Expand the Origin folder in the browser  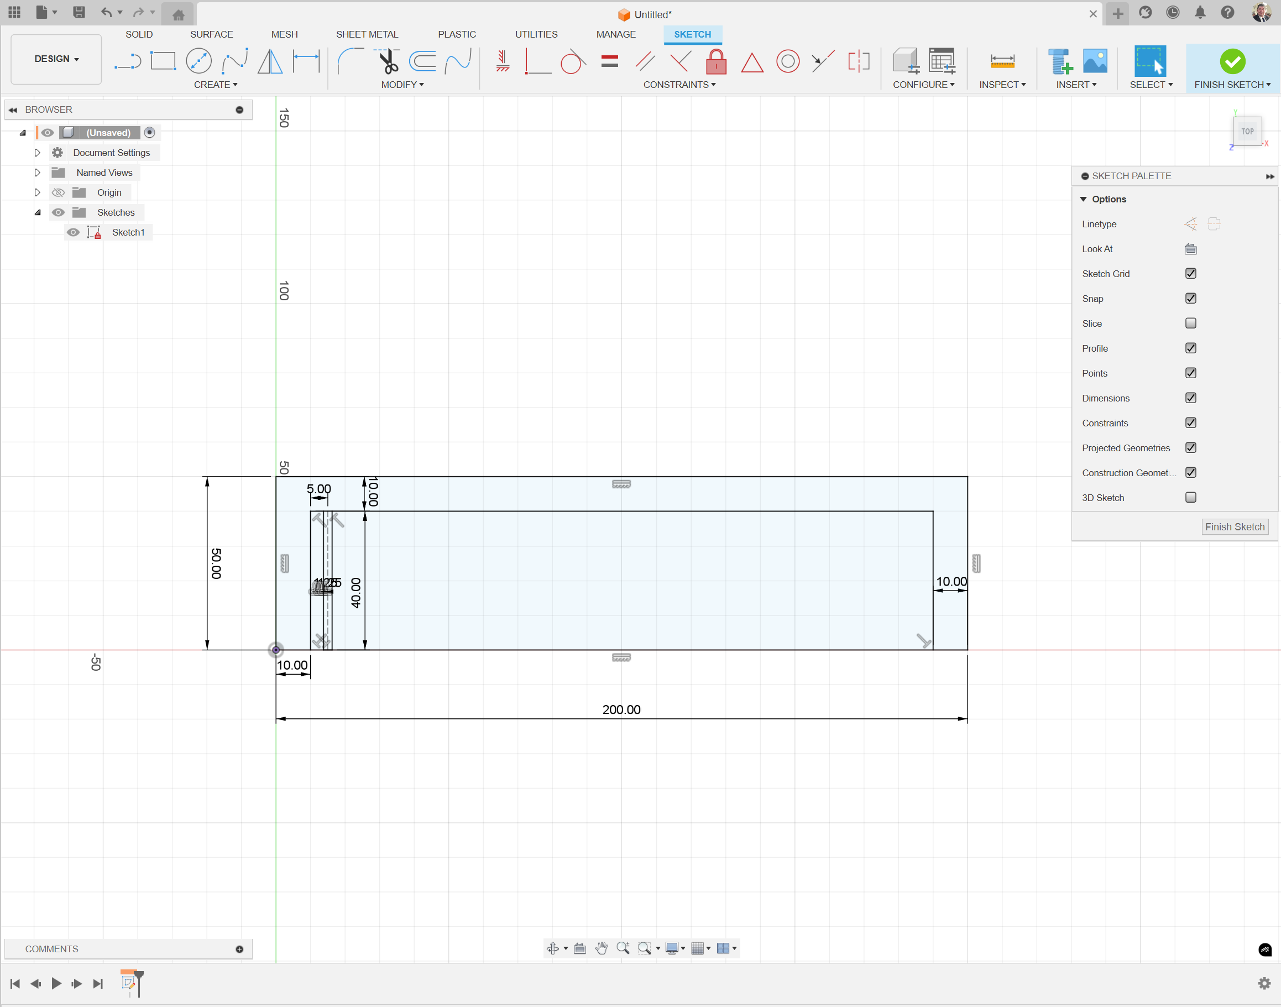[37, 192]
